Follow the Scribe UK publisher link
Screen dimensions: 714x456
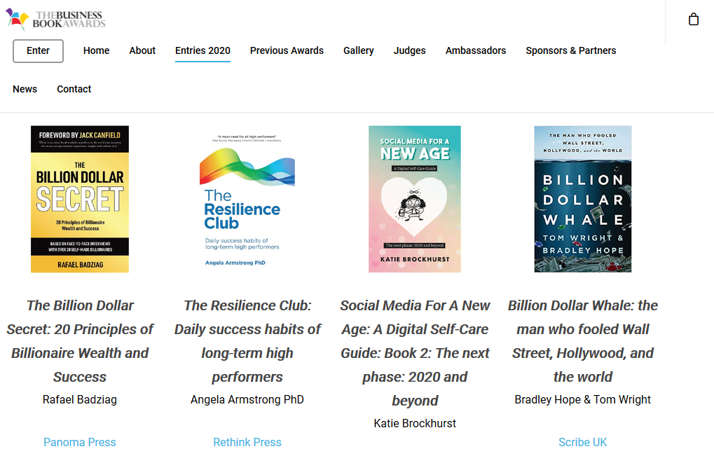[582, 443]
